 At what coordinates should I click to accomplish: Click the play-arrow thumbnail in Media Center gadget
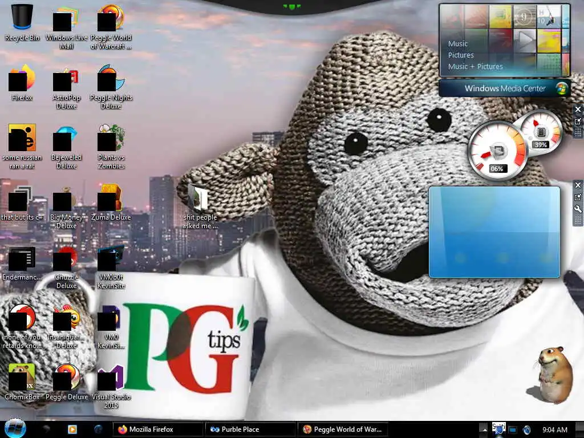coord(525,40)
